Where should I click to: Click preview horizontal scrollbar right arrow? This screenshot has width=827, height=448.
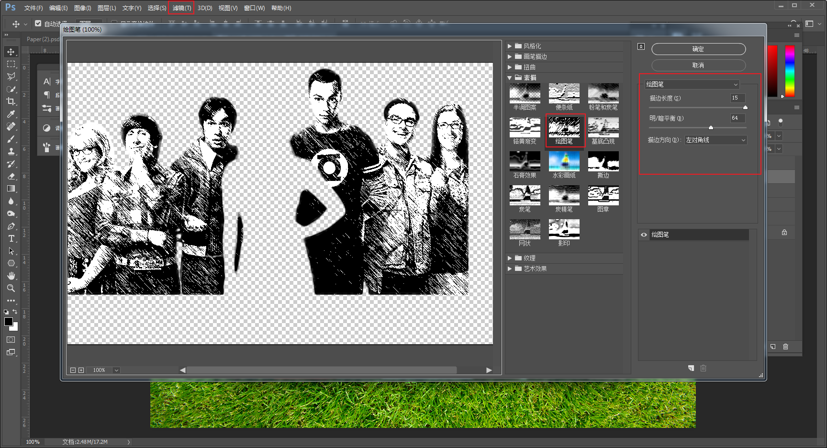point(489,370)
